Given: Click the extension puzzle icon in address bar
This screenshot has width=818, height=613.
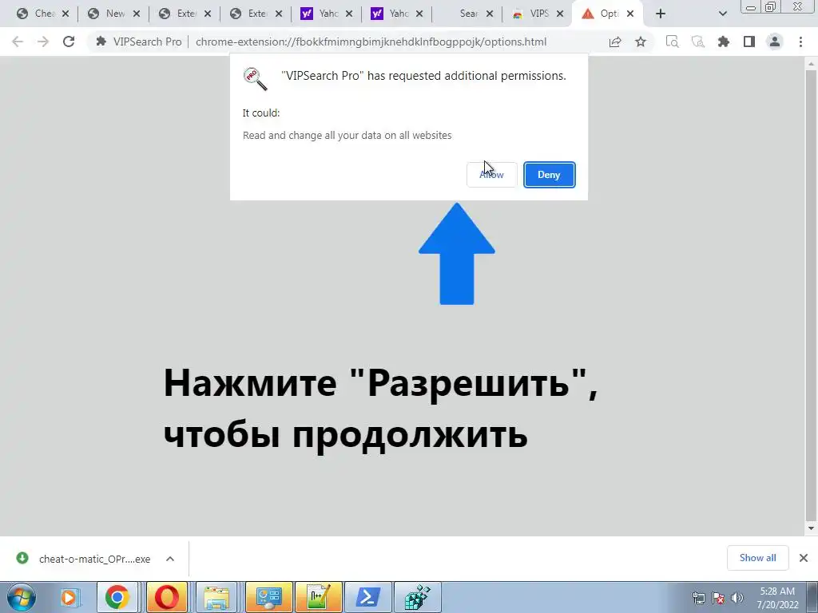Looking at the screenshot, I should pyautogui.click(x=101, y=42).
